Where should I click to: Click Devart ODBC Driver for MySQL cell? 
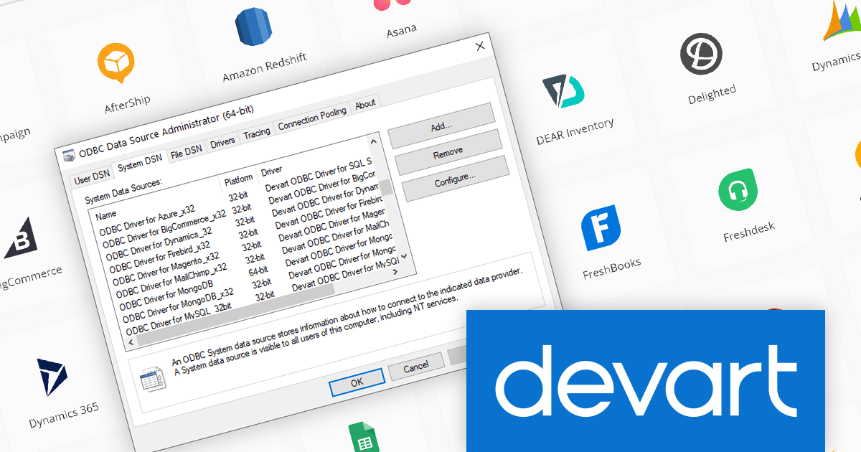pos(344,273)
